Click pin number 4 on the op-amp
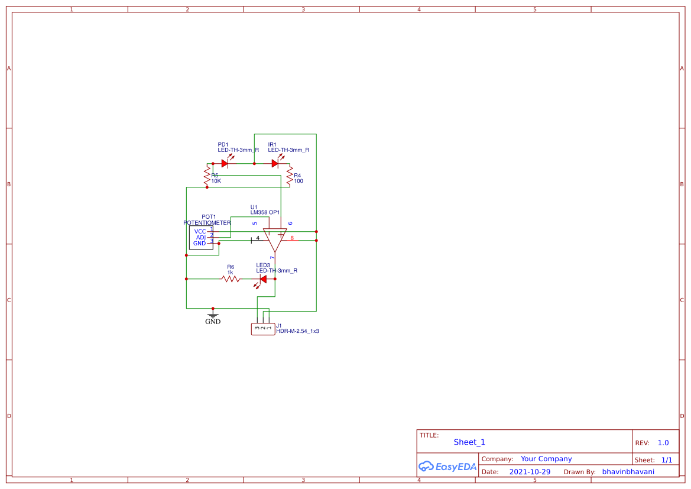Image resolution: width=691 pixels, height=489 pixels. 258,238
